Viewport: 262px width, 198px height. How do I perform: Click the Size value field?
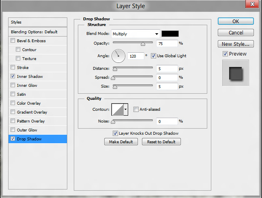coord(167,86)
